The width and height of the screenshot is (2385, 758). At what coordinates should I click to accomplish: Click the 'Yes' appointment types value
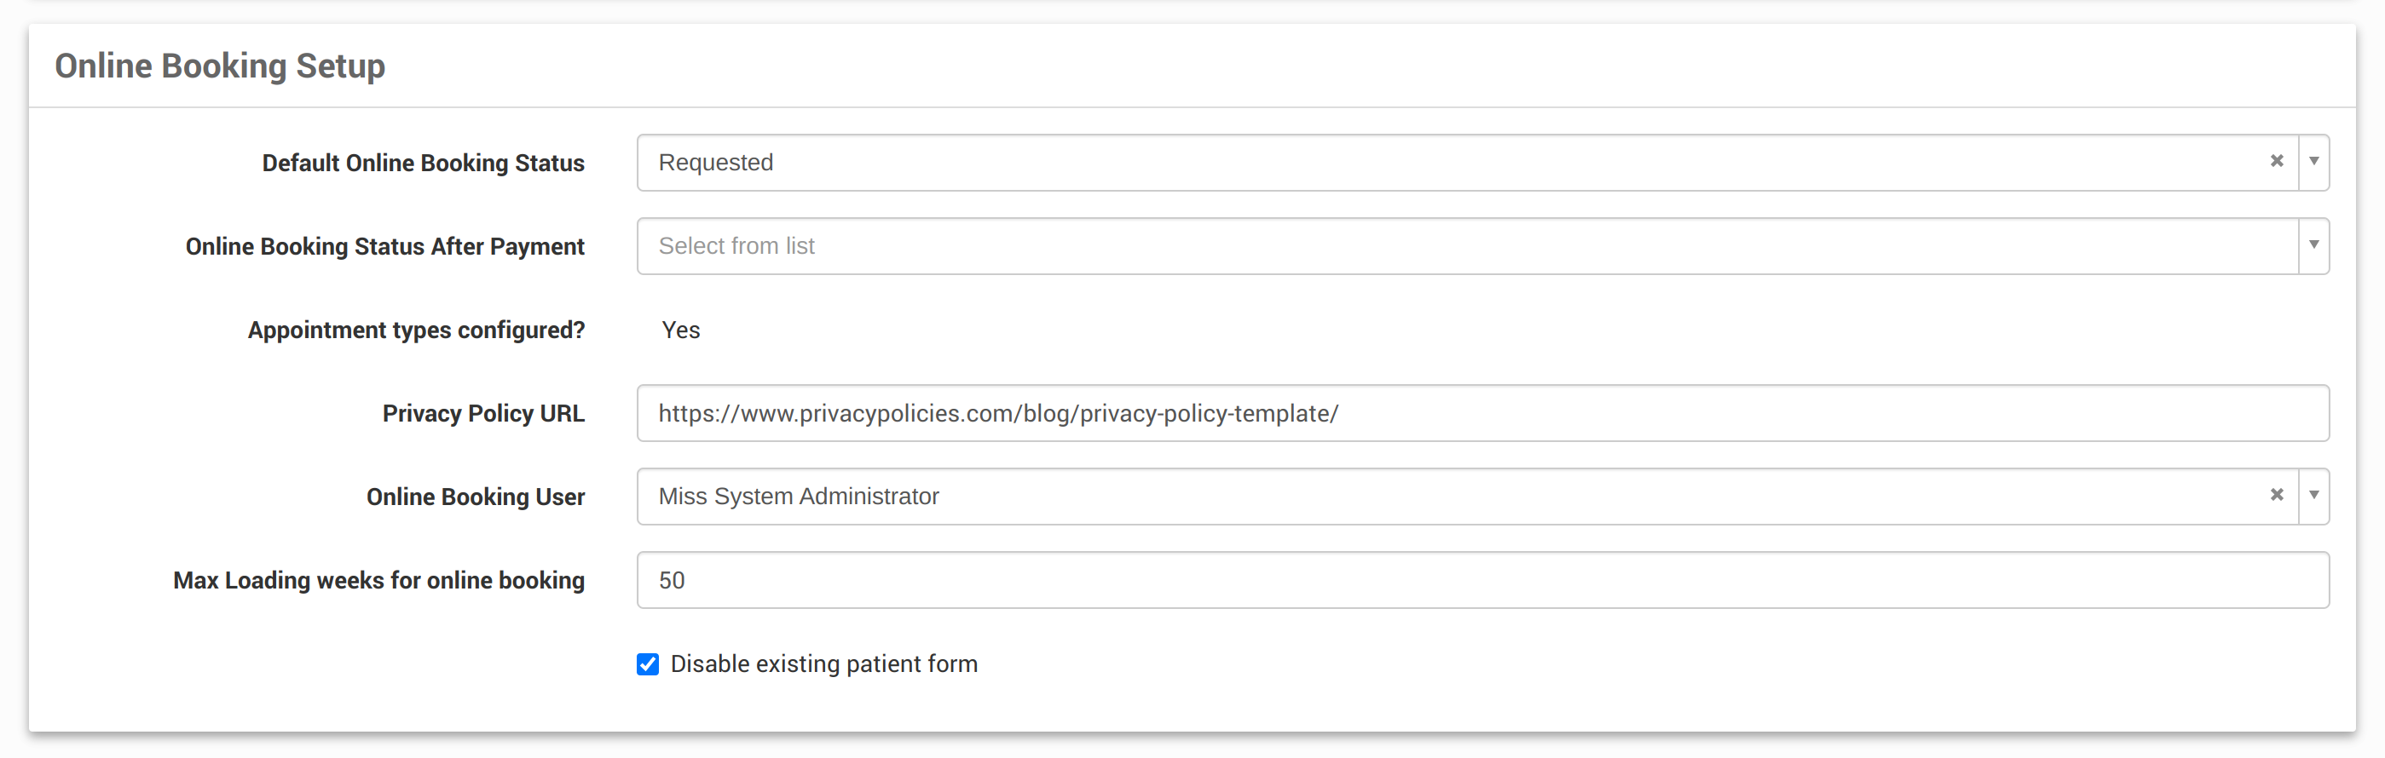pos(680,330)
